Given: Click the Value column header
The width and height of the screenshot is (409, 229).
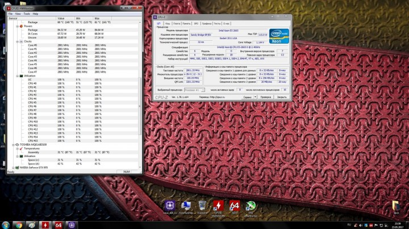Looking at the screenshot, I should [x=65, y=19].
